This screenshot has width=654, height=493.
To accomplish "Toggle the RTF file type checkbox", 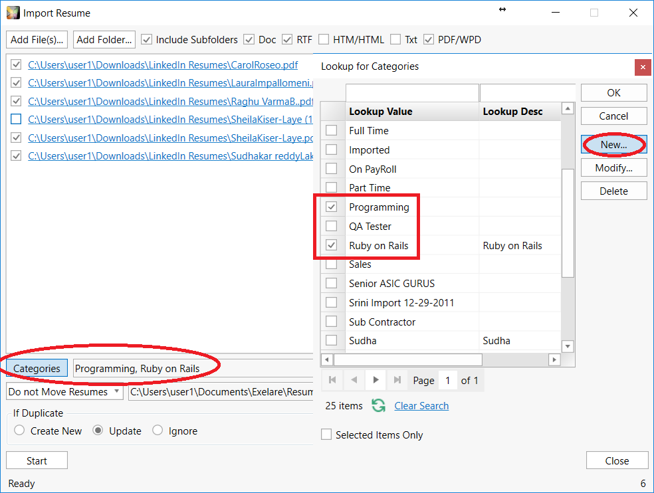I will coord(287,40).
